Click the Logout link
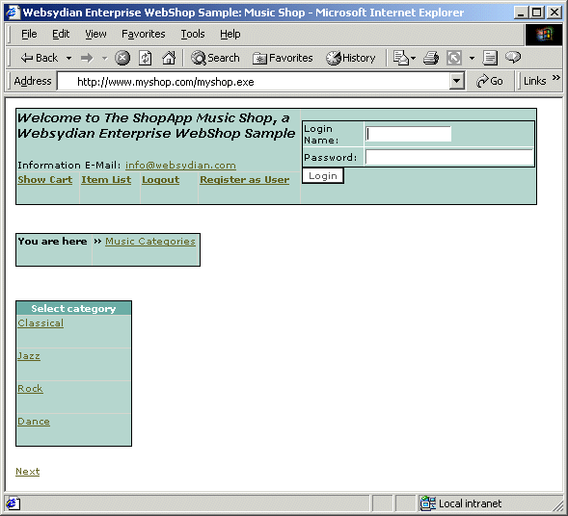Image resolution: width=568 pixels, height=516 pixels. coord(160,180)
